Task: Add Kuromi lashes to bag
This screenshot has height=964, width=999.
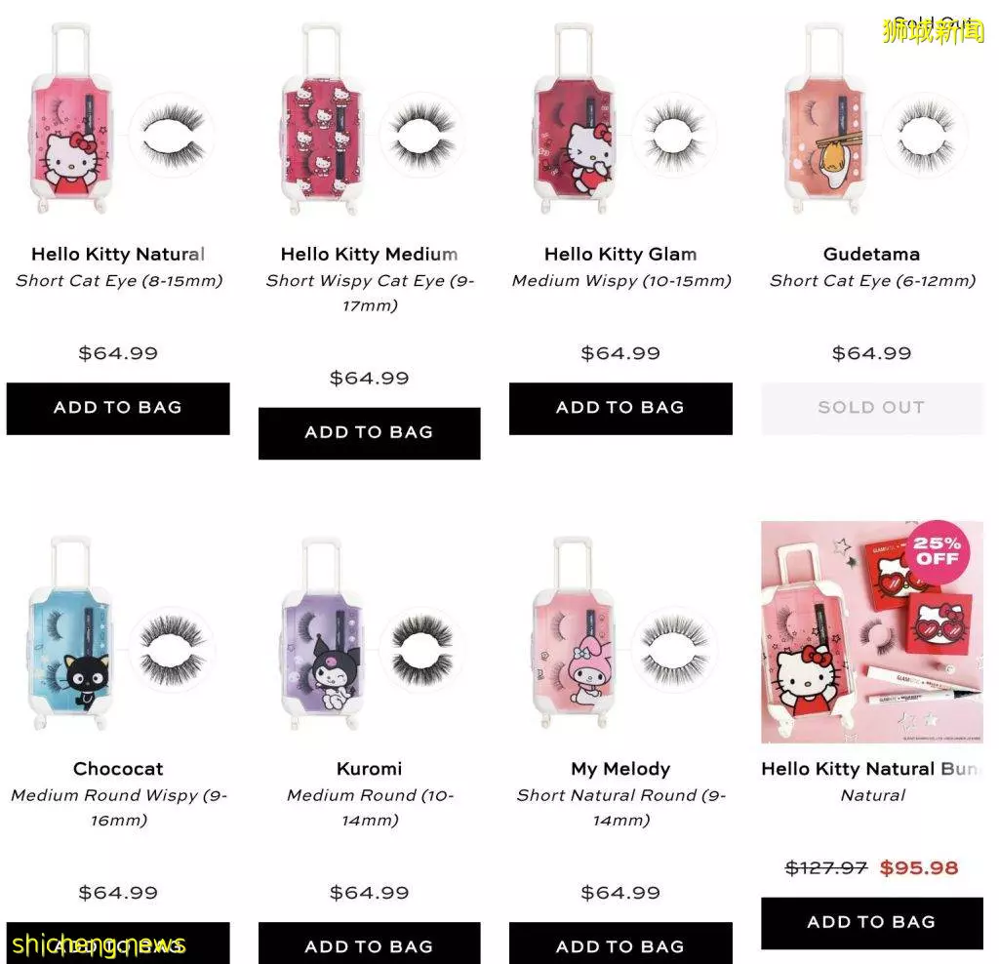Action: [x=369, y=944]
